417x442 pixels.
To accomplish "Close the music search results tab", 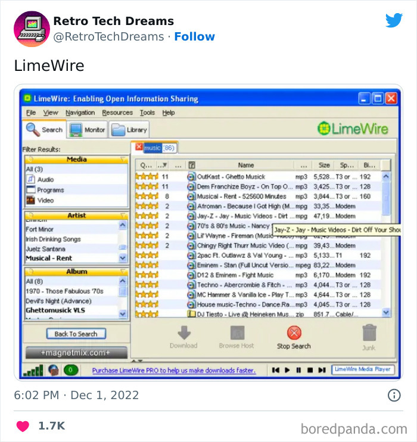I will [139, 147].
